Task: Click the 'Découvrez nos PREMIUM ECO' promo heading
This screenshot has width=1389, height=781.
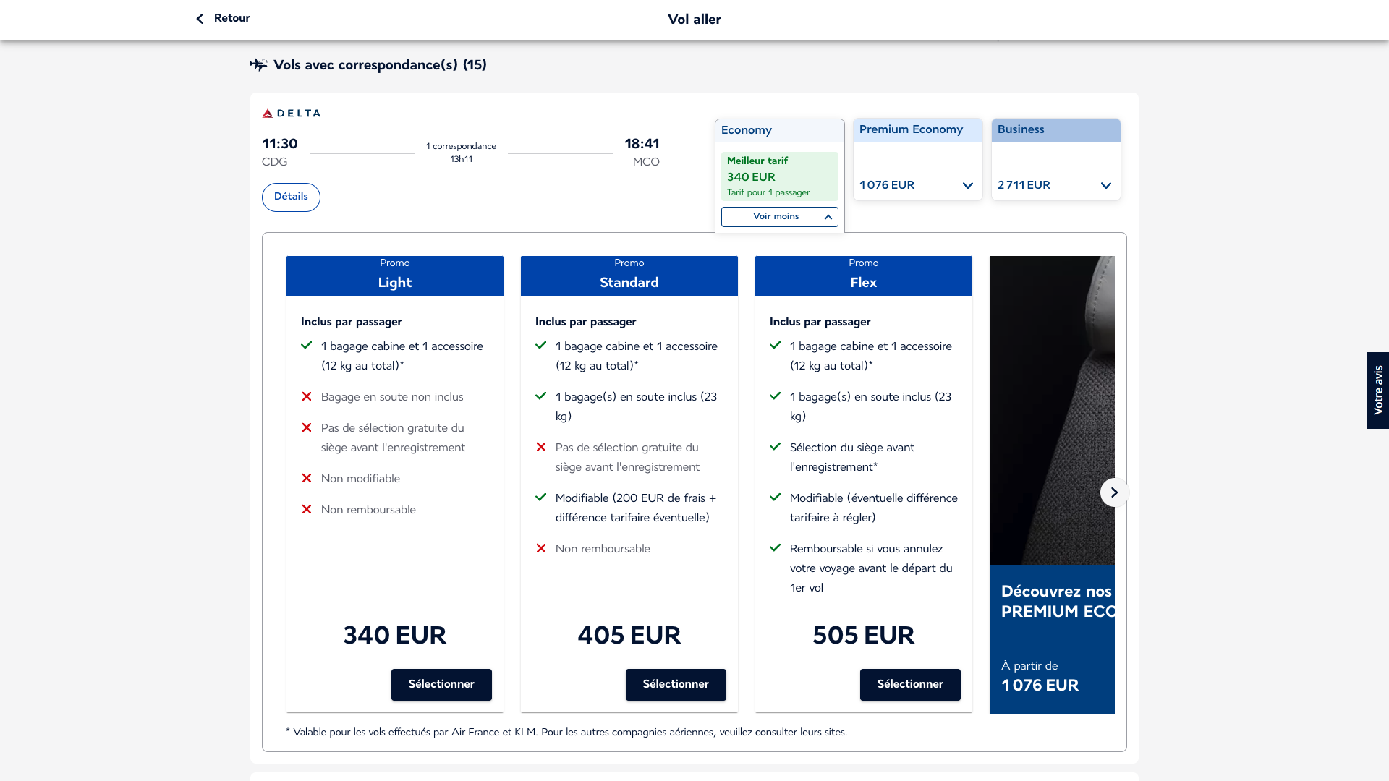Action: (x=1058, y=602)
